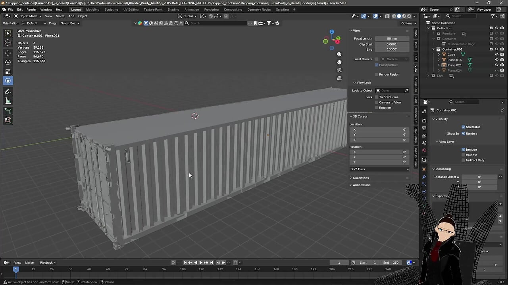Enable the Indirect Only checkbox
Image resolution: width=508 pixels, height=285 pixels.
pos(463,160)
